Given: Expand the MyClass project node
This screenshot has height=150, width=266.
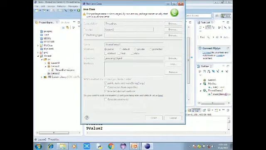Looking at the screenshot, I should tap(38, 45).
